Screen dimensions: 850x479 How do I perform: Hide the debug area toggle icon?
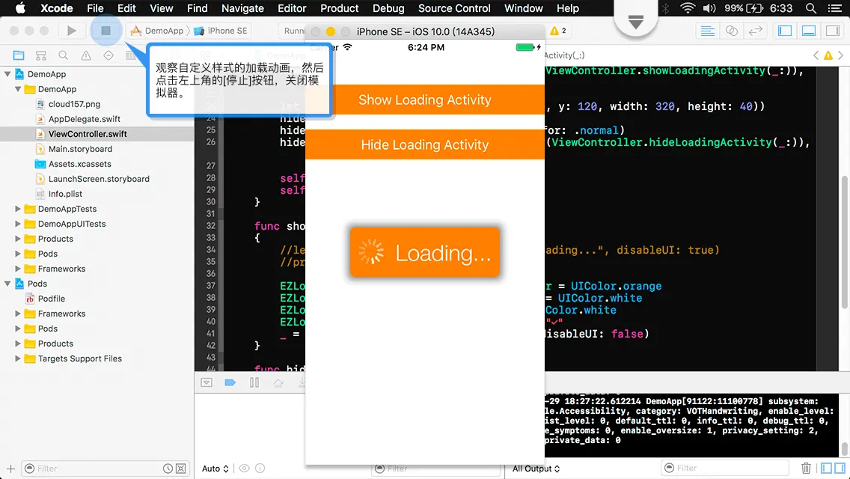(207, 383)
